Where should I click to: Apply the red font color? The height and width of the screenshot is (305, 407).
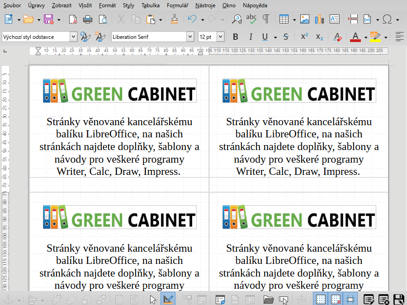pos(355,37)
